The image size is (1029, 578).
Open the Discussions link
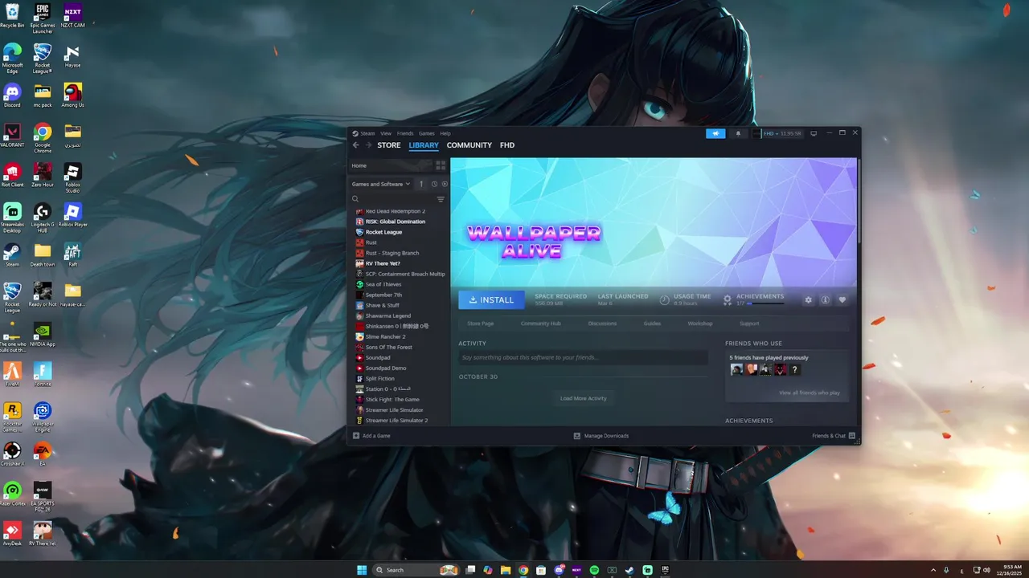coord(602,324)
